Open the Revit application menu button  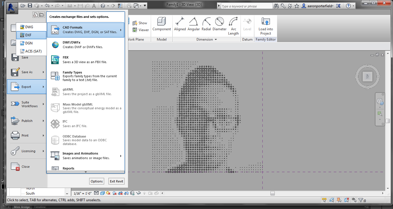(12, 8)
